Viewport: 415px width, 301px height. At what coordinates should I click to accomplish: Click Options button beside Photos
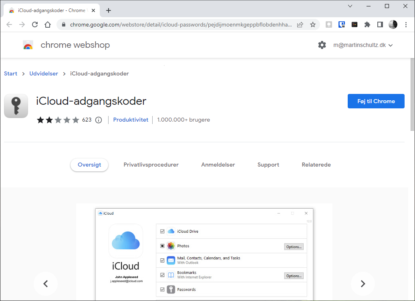(x=294, y=247)
